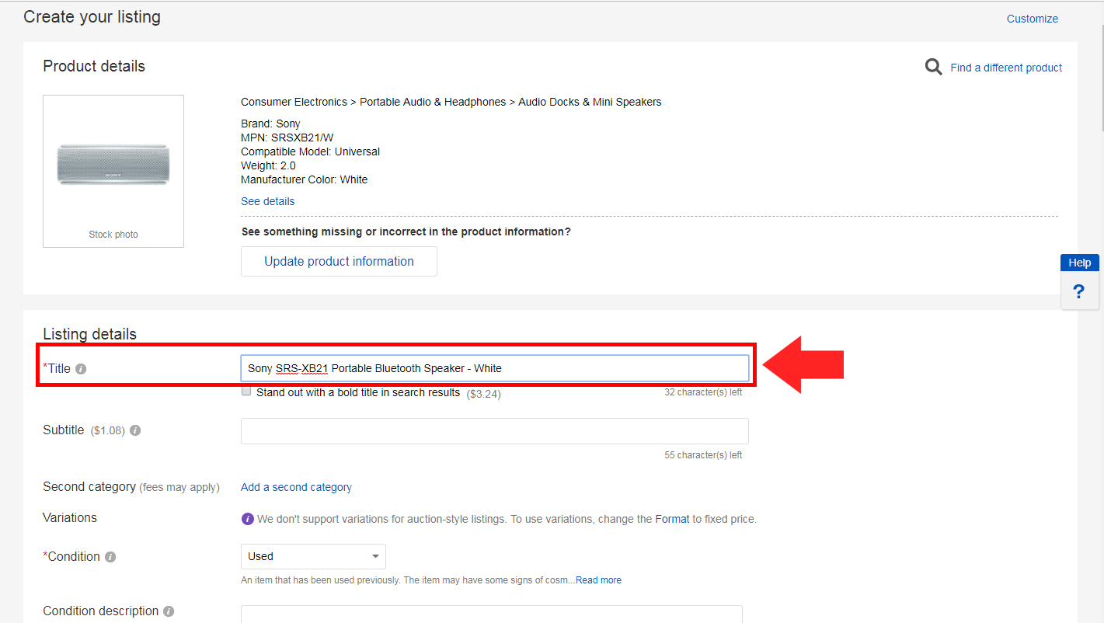
Task: Click the purple Variations info icon
Action: (248, 519)
